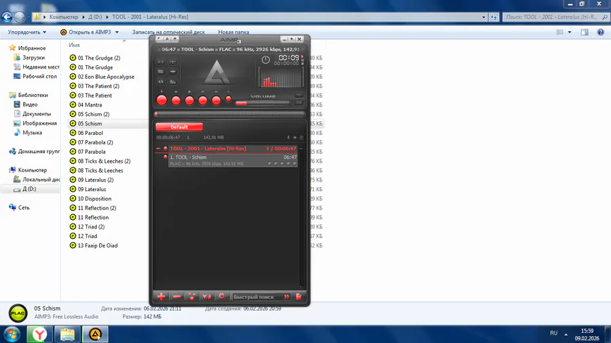Screen dimensions: 611x343
Task: Click the AIMP track seek bar
Action: [x=229, y=114]
